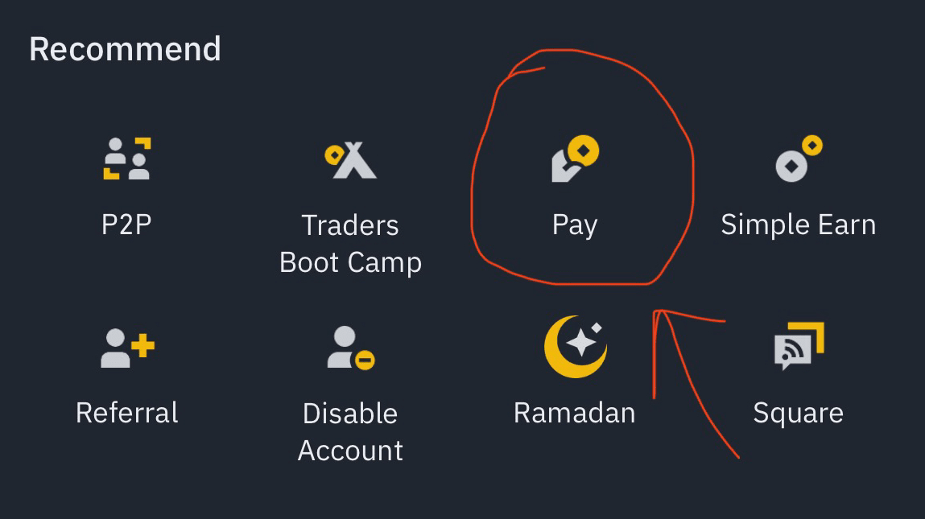Click the Ramadan text label
Image resolution: width=925 pixels, height=519 pixels.
tap(575, 413)
